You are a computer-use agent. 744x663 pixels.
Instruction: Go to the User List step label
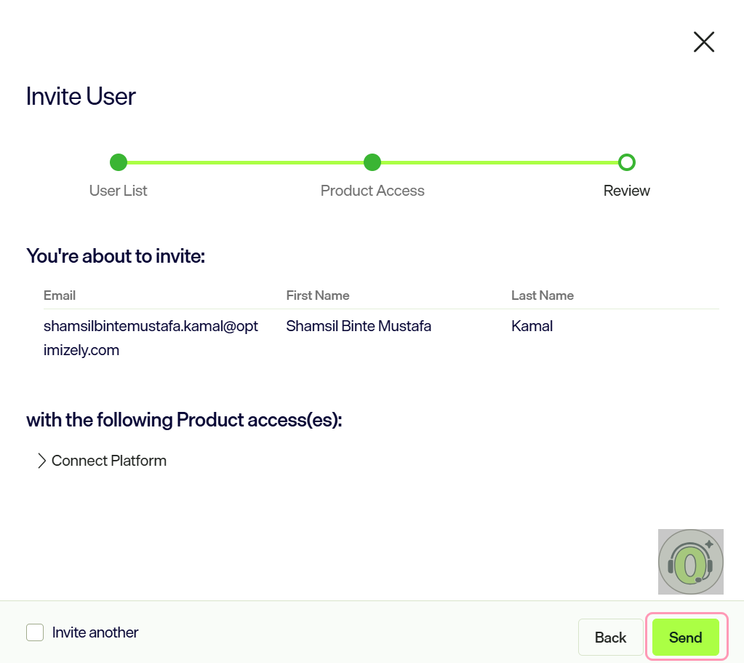118,191
